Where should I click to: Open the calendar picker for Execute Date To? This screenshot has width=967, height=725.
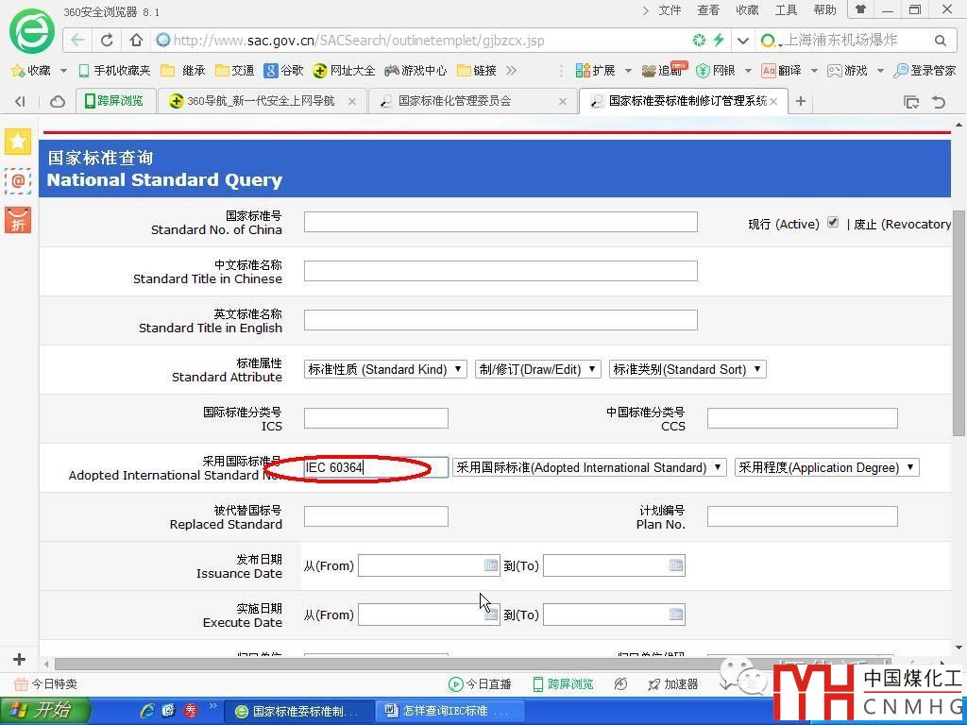676,615
